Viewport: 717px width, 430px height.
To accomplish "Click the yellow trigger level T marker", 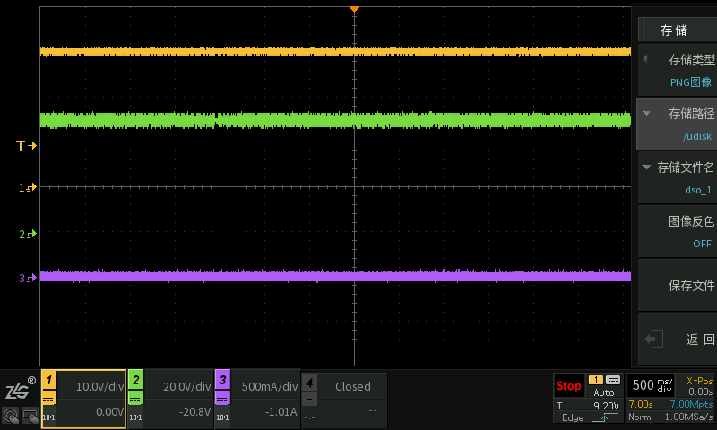I will [26, 146].
